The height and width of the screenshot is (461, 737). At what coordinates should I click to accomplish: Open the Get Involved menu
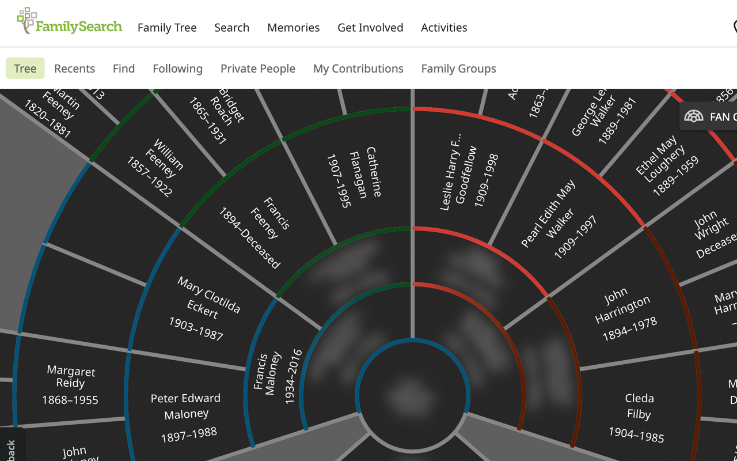click(370, 28)
